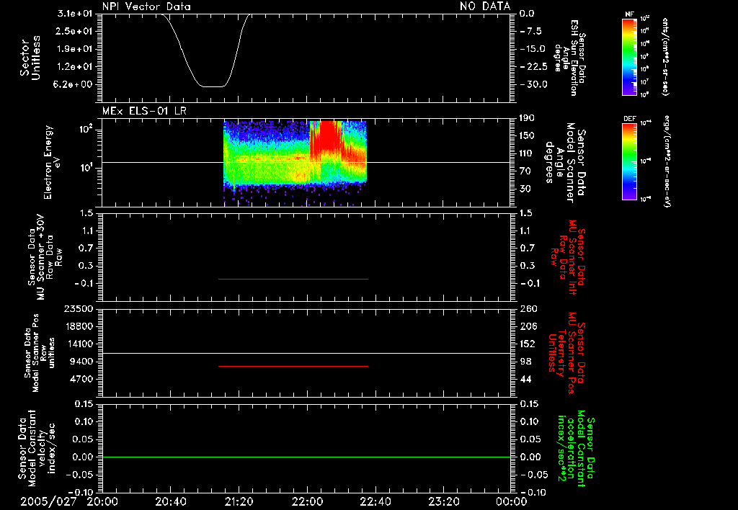The width and height of the screenshot is (738, 510).
Task: Click the 14100 scanner position tick
Action: (79, 344)
